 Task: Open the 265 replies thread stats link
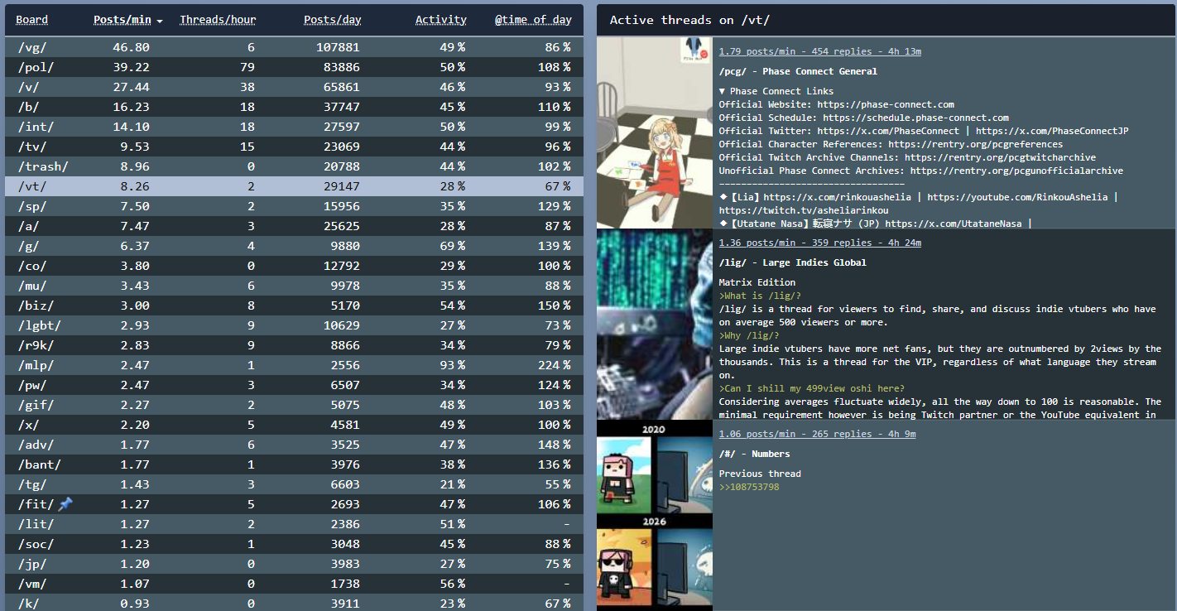click(x=818, y=434)
